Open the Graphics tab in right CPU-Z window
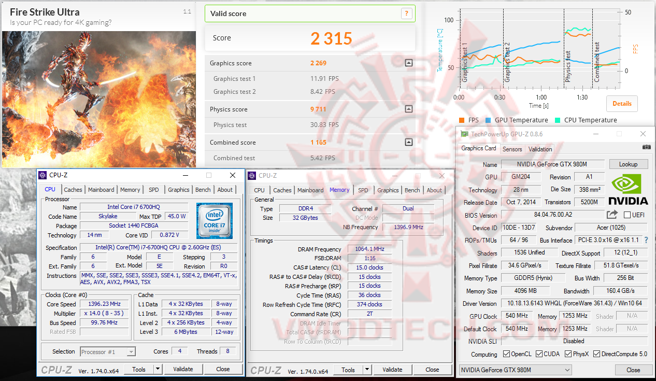Viewport: 656px width, 381px height. click(388, 190)
